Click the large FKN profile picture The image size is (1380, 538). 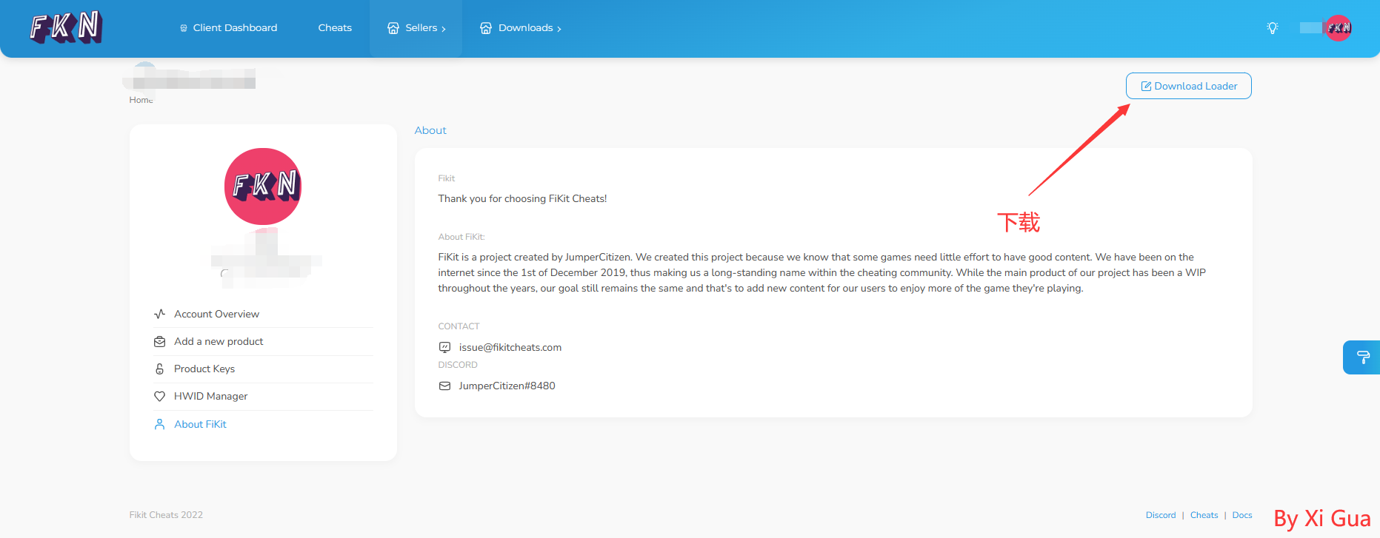tap(263, 186)
